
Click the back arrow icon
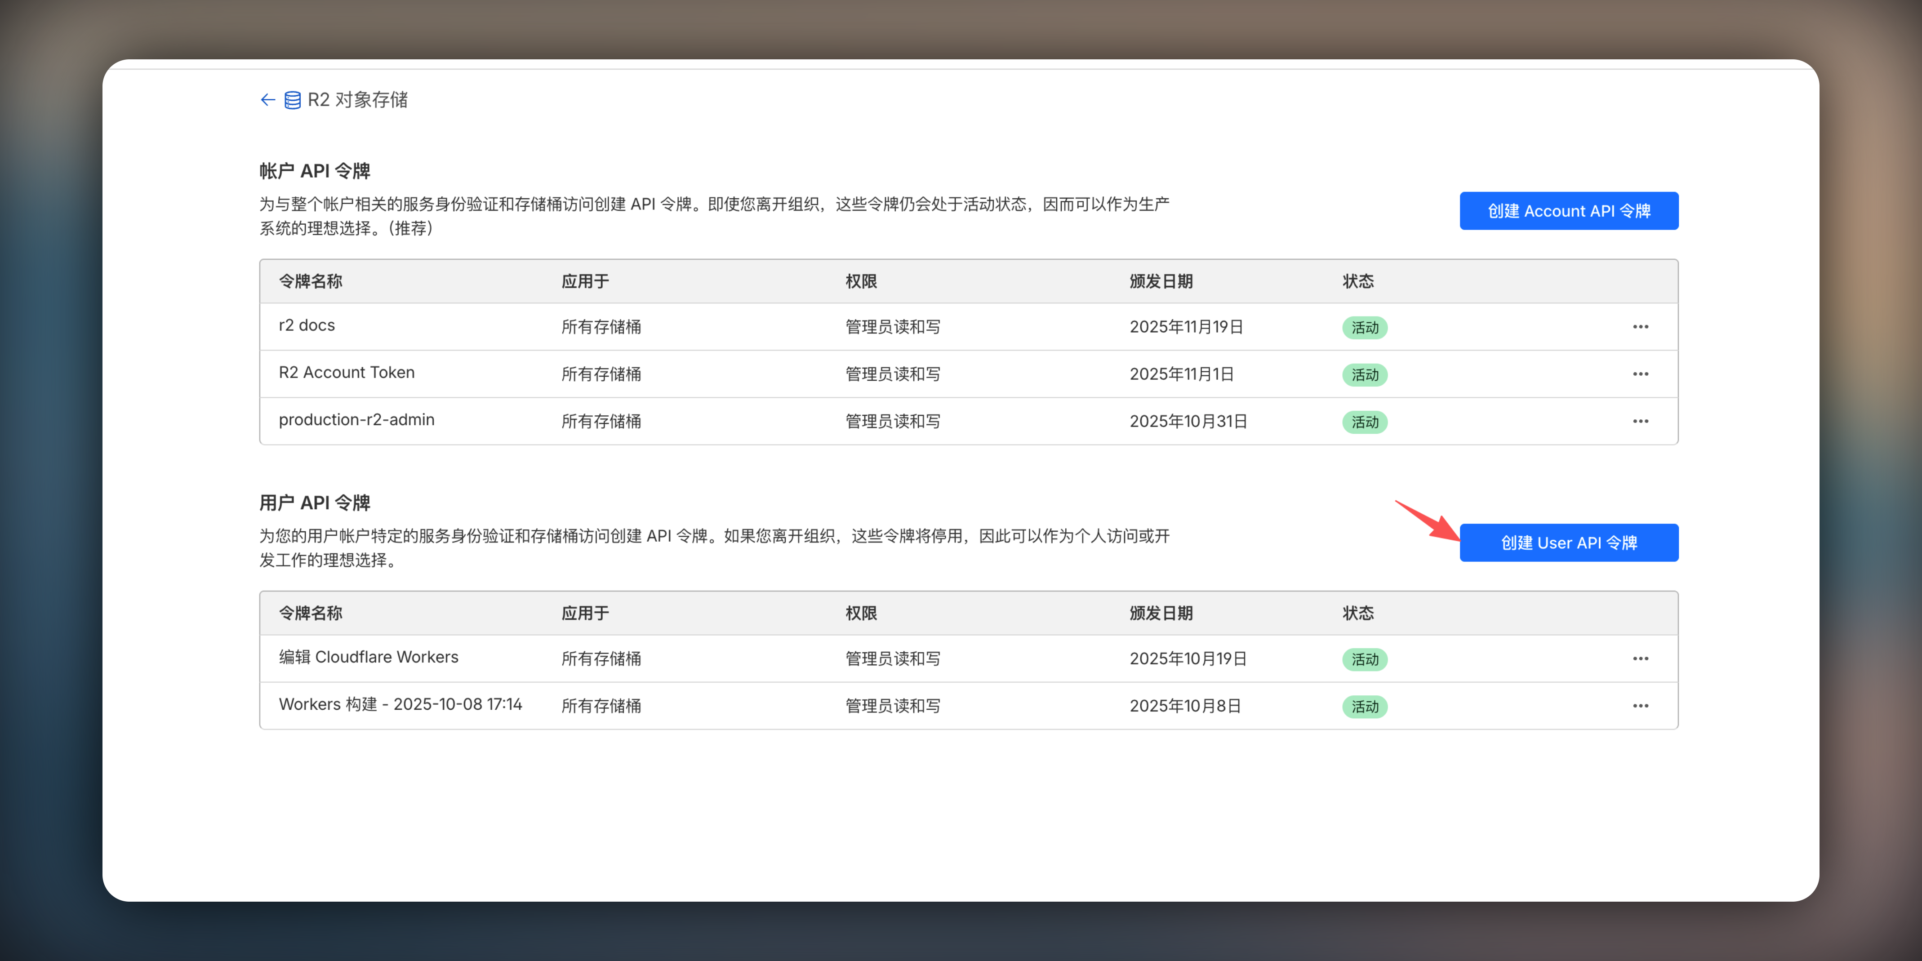[268, 100]
